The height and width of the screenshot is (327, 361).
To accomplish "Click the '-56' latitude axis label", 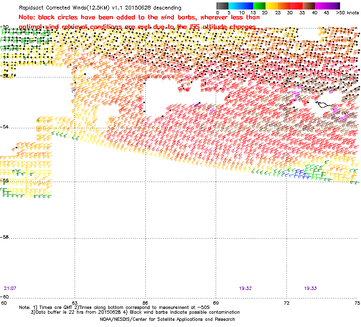I will [4, 181].
